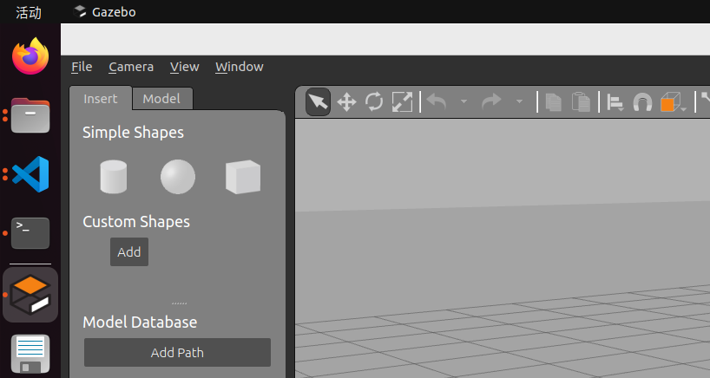Select the rotate mode tool
The image size is (710, 378).
point(374,101)
